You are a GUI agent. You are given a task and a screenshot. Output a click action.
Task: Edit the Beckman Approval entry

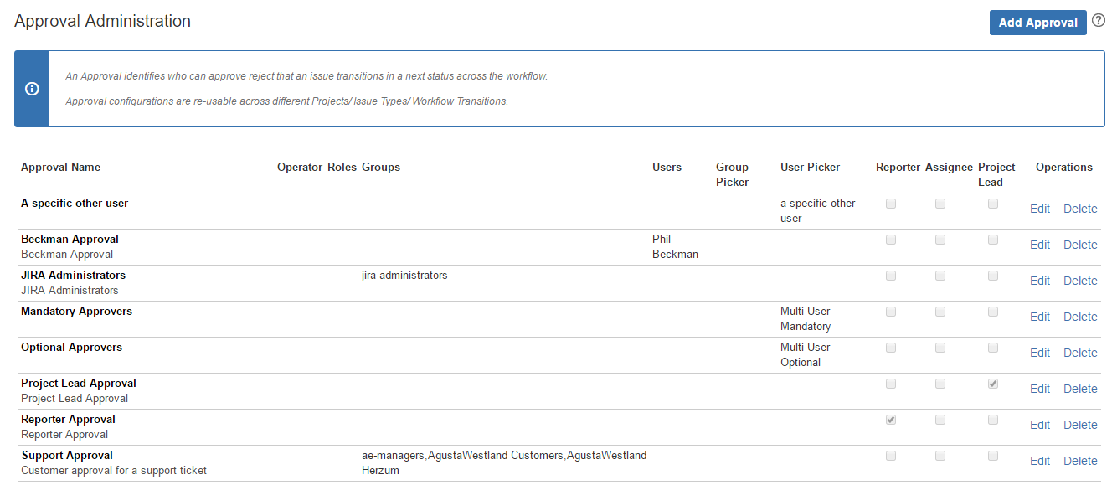pos(1039,245)
